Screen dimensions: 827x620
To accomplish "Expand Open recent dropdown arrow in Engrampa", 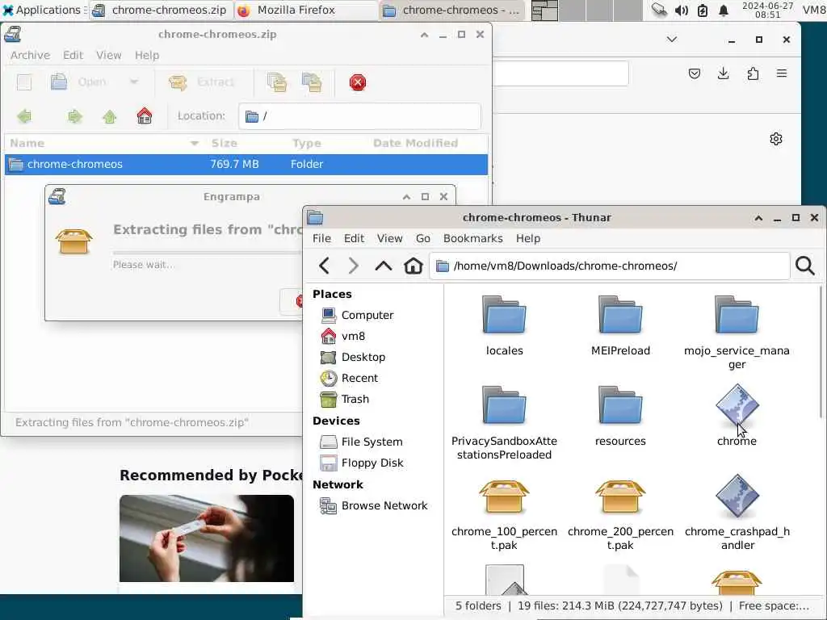I will [x=134, y=82].
